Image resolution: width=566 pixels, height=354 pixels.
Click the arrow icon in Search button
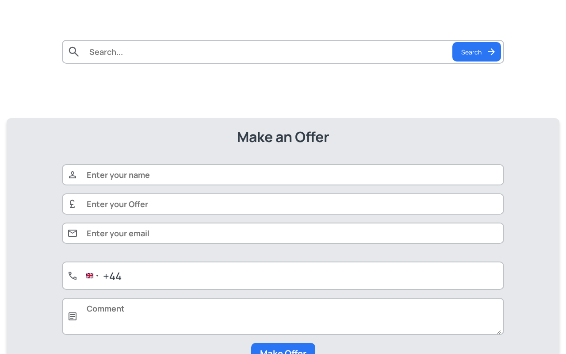point(491,52)
